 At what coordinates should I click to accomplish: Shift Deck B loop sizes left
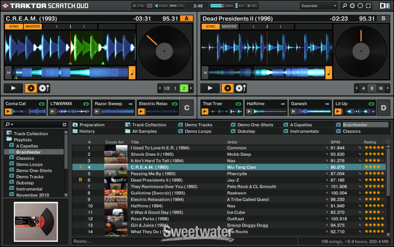click(357, 88)
